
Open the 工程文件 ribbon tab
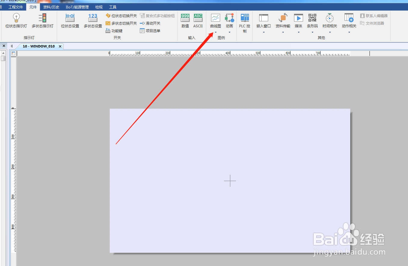pyautogui.click(x=16, y=7)
